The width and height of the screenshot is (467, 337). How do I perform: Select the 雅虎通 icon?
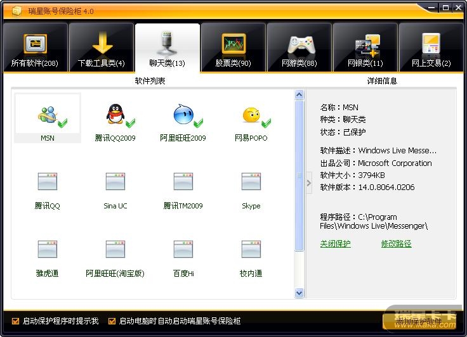(48, 249)
